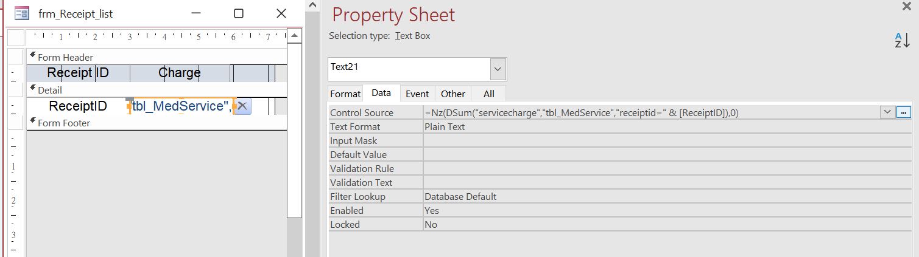Open the Text21 object selector dropdown
This screenshot has width=919, height=257.
[498, 69]
